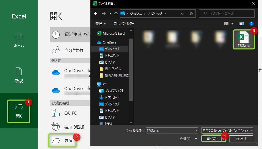
Task: Open ビデオ folder in tree
Action: [106, 123]
